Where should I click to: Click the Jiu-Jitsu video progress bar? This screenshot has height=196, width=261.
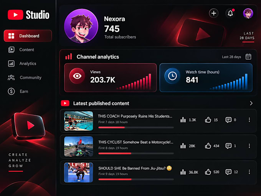136,179
